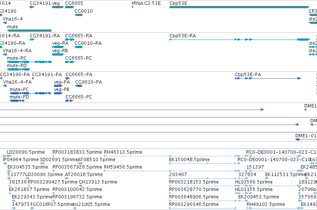The height and width of the screenshot is (210, 317).
Task: Click the AT26018.5prime EST
Action: coord(67,178)
